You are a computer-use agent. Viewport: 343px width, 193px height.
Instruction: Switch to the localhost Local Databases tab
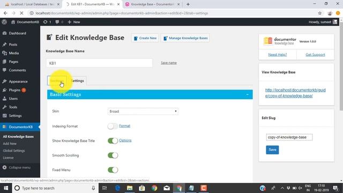coord(32,4)
